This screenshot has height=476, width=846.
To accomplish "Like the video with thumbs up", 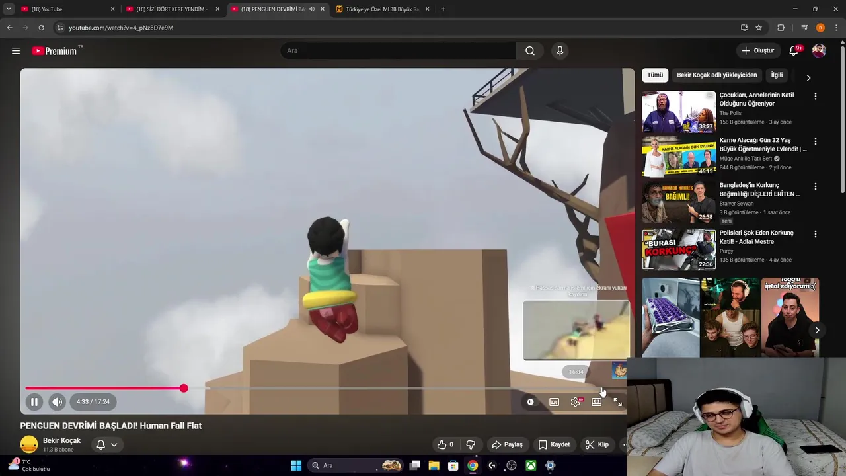I will [445, 444].
